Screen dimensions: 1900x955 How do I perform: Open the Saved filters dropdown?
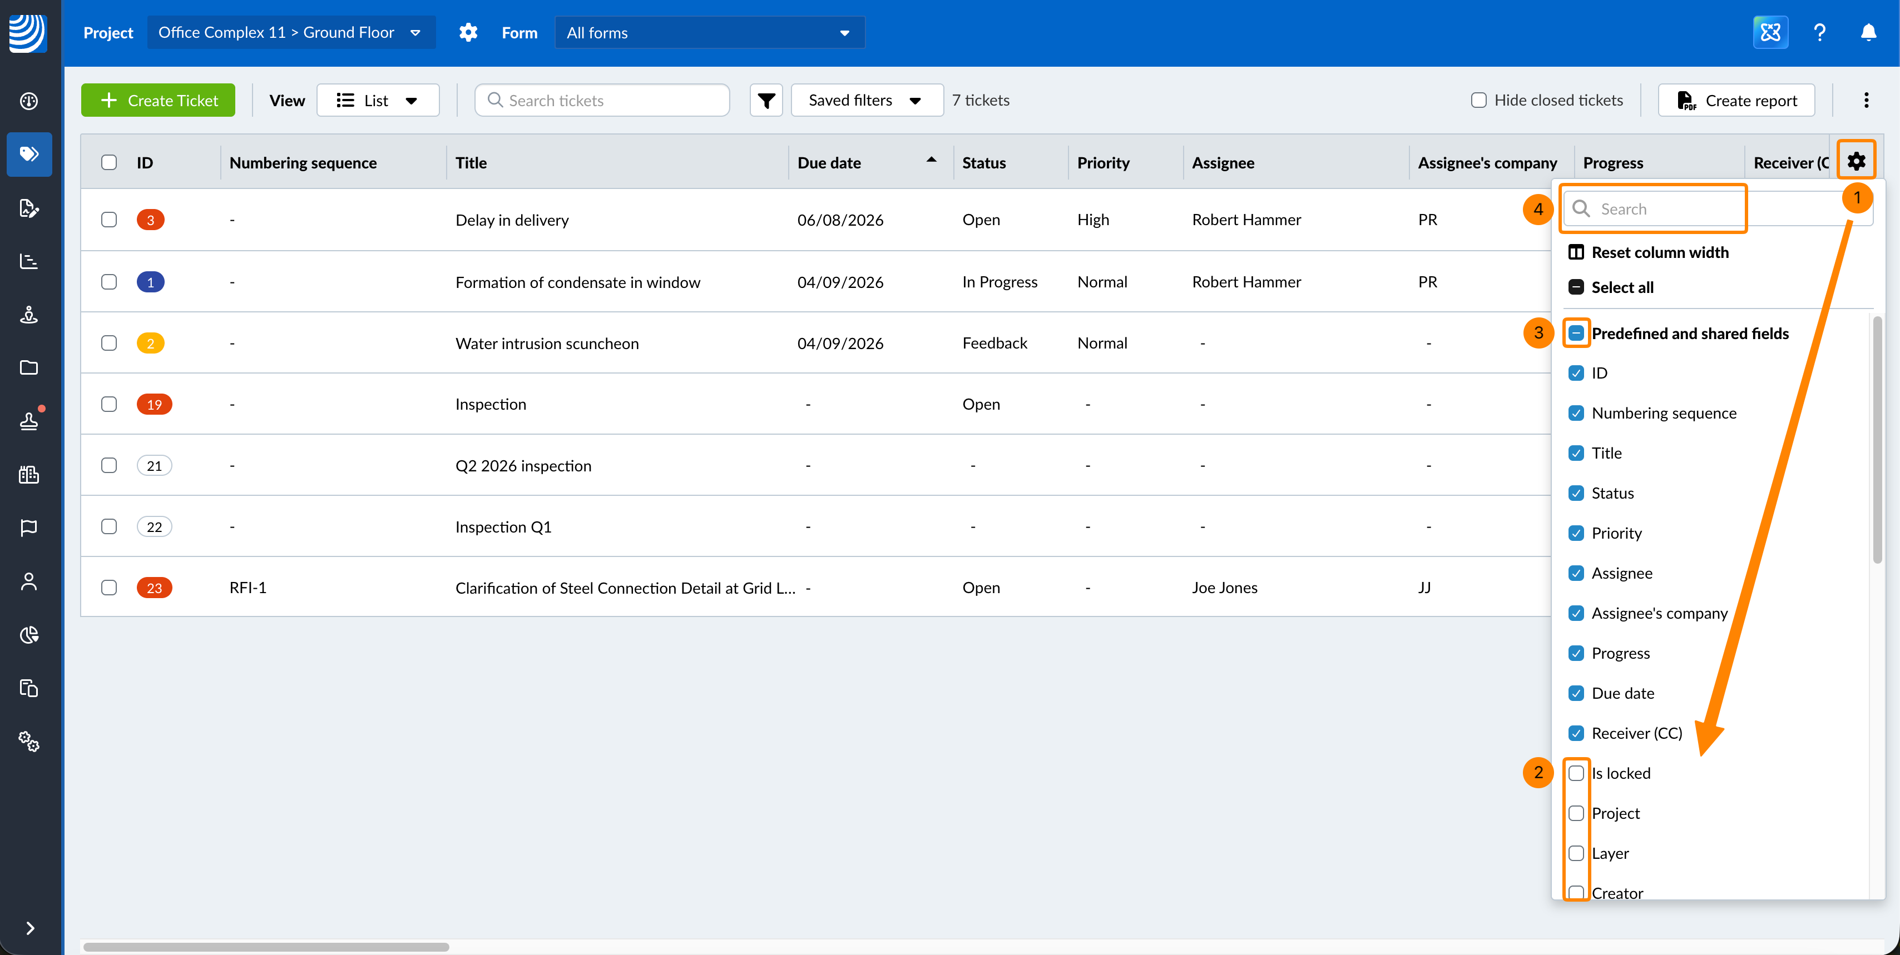(x=867, y=100)
